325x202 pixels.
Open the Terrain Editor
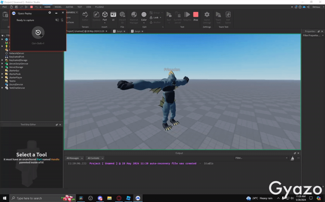point(85,16)
